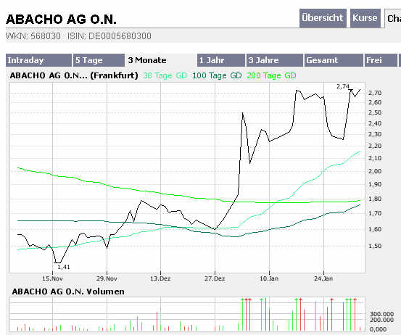Image resolution: width=401 pixels, height=335 pixels.
Task: Switch chart to 1 Jahr
Action: pyautogui.click(x=221, y=60)
